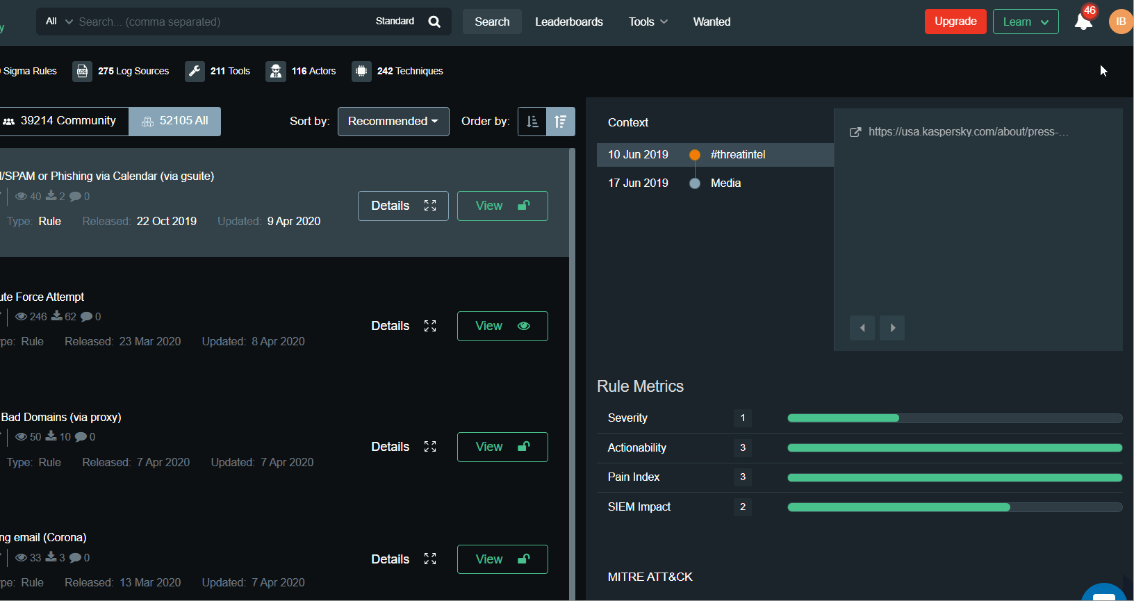The image size is (1134, 601).
Task: Go to Leaderboards tab
Action: tap(568, 22)
